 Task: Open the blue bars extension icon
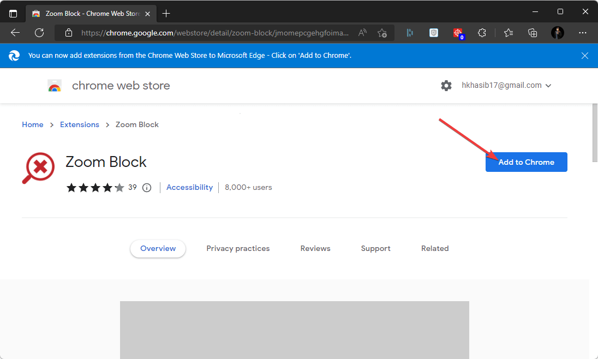click(410, 33)
